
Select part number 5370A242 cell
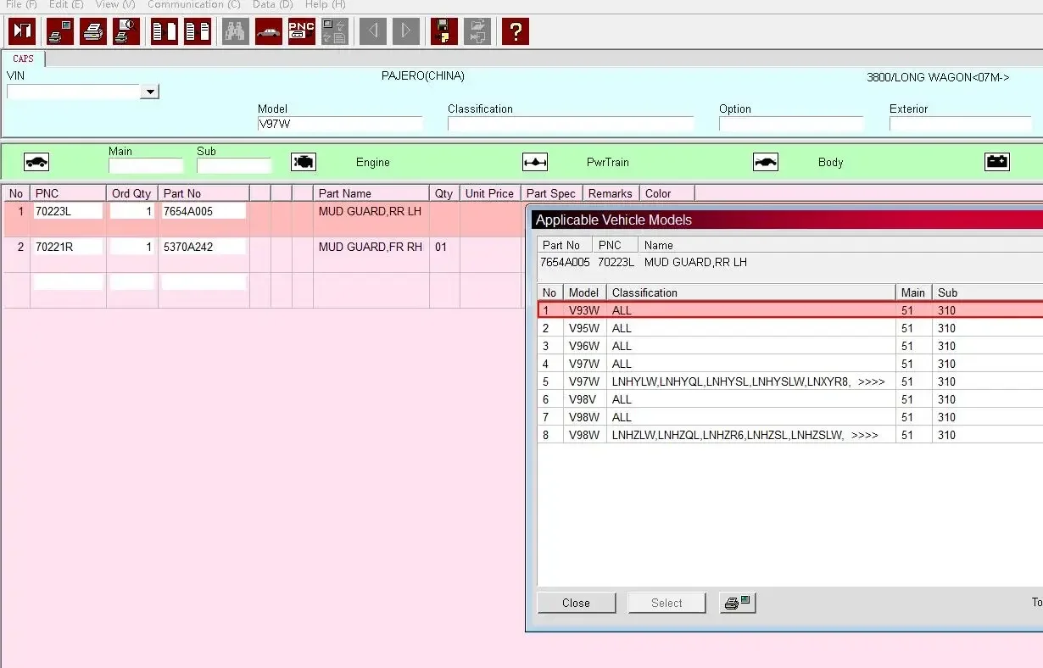pyautogui.click(x=204, y=247)
